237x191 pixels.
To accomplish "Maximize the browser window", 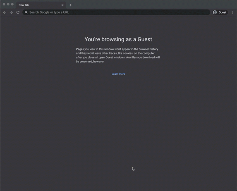I will coord(12,4).
